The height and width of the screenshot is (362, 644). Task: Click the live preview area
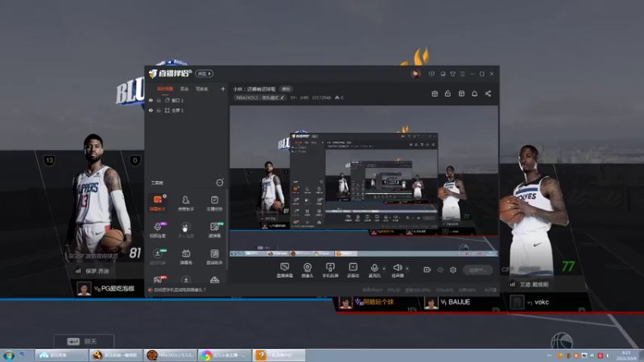coord(364,181)
